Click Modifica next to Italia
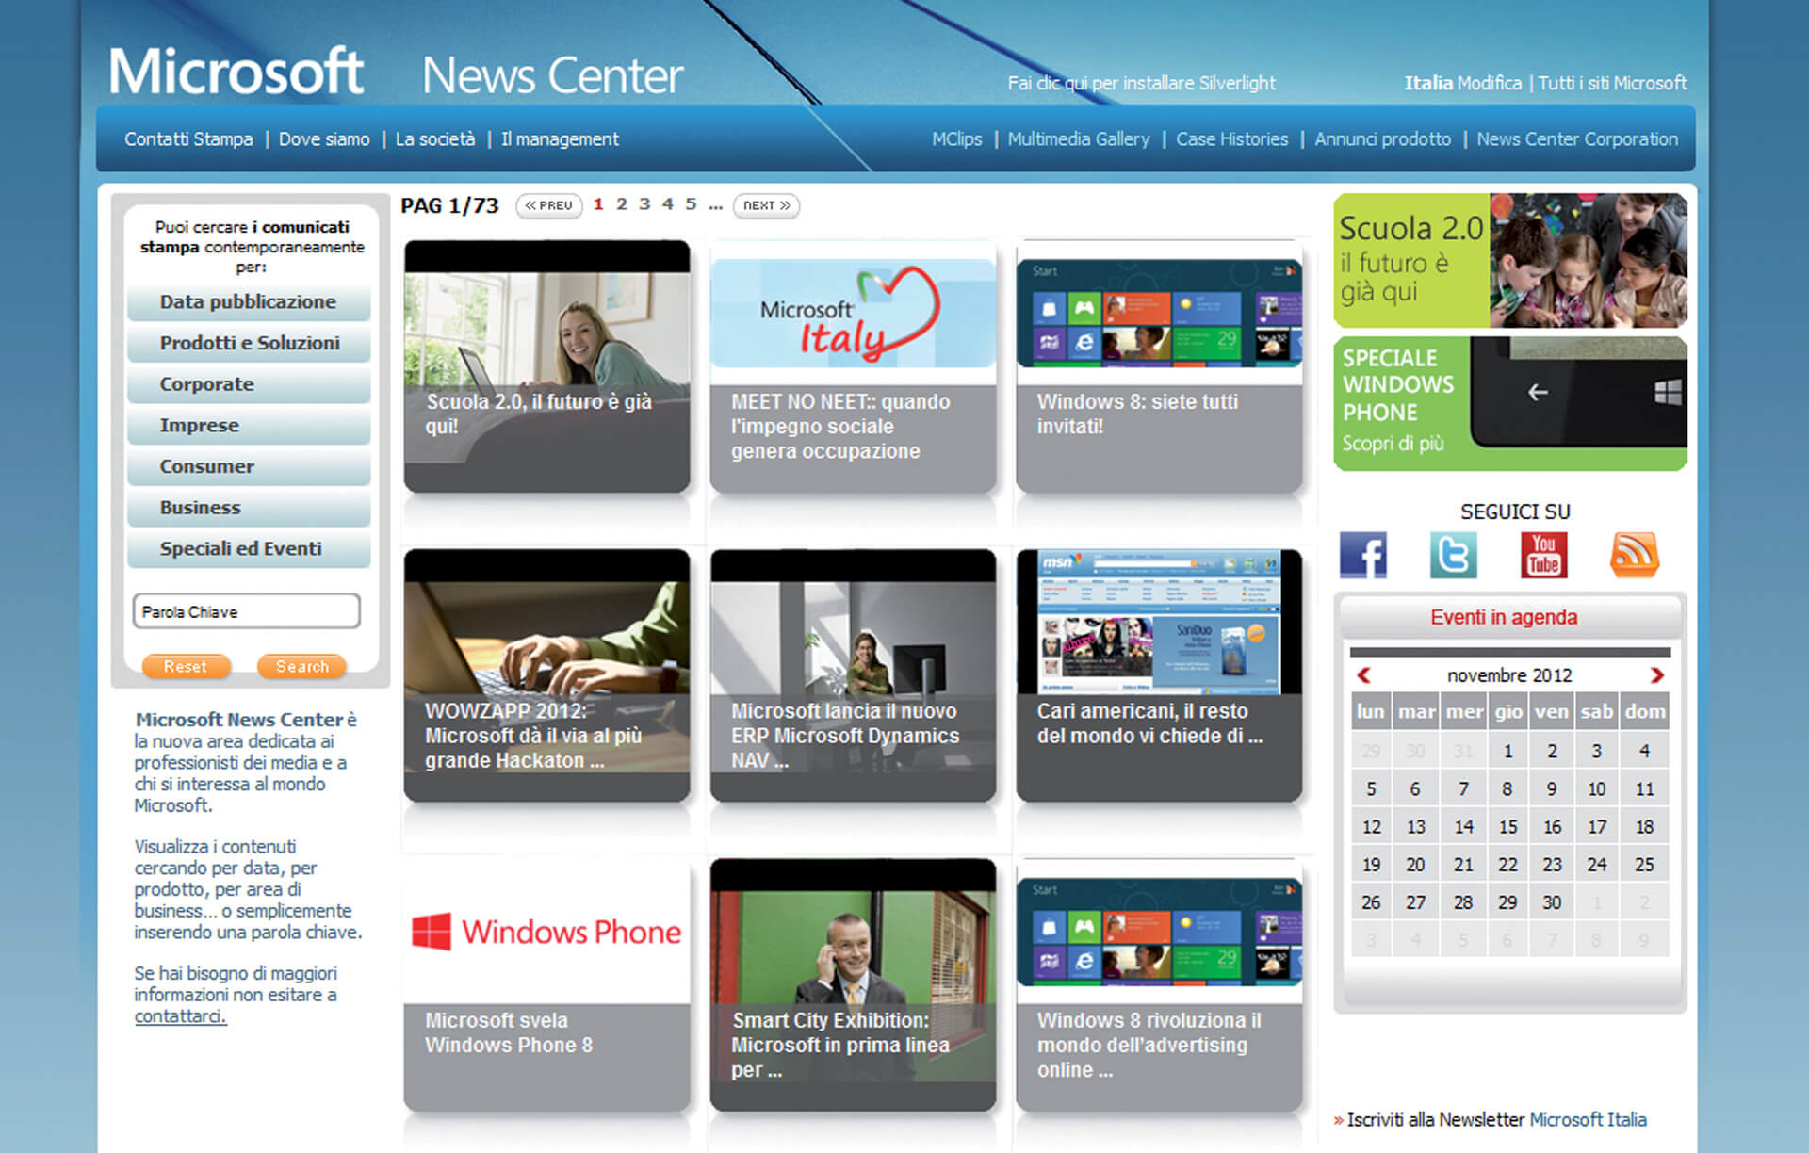The image size is (1809, 1153). point(1489,83)
